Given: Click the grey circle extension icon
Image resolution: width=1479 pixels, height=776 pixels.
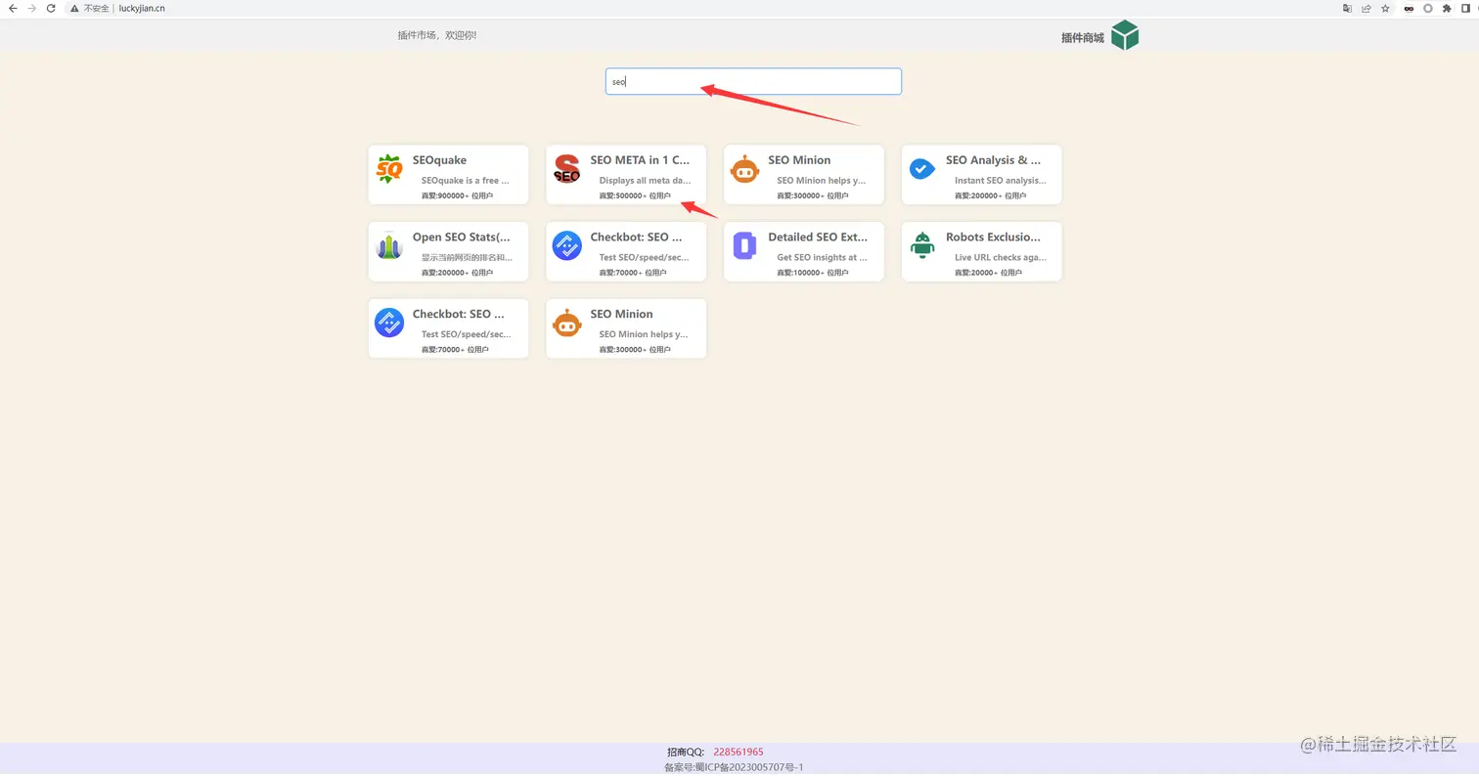Looking at the screenshot, I should tap(1428, 8).
